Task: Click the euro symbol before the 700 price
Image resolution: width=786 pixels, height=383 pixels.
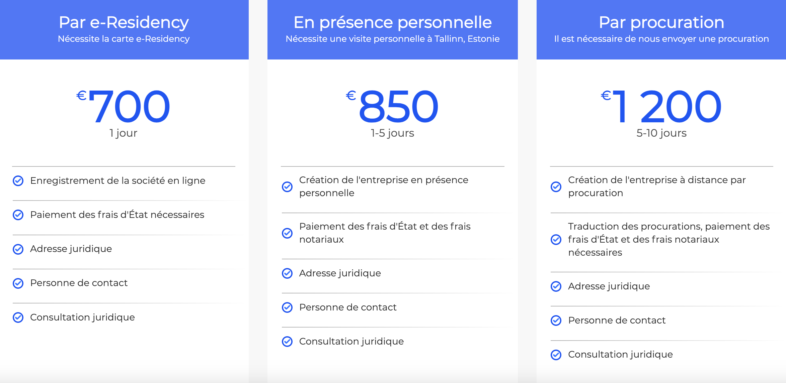Action: point(81,96)
